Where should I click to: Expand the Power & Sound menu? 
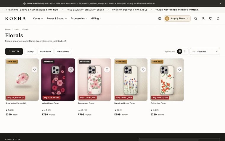click(57, 19)
